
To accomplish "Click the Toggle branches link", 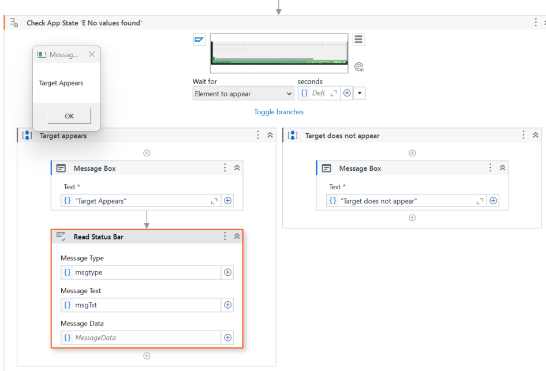I will [279, 112].
